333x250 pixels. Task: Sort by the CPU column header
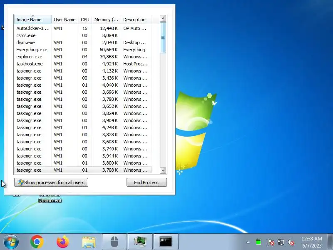point(85,19)
